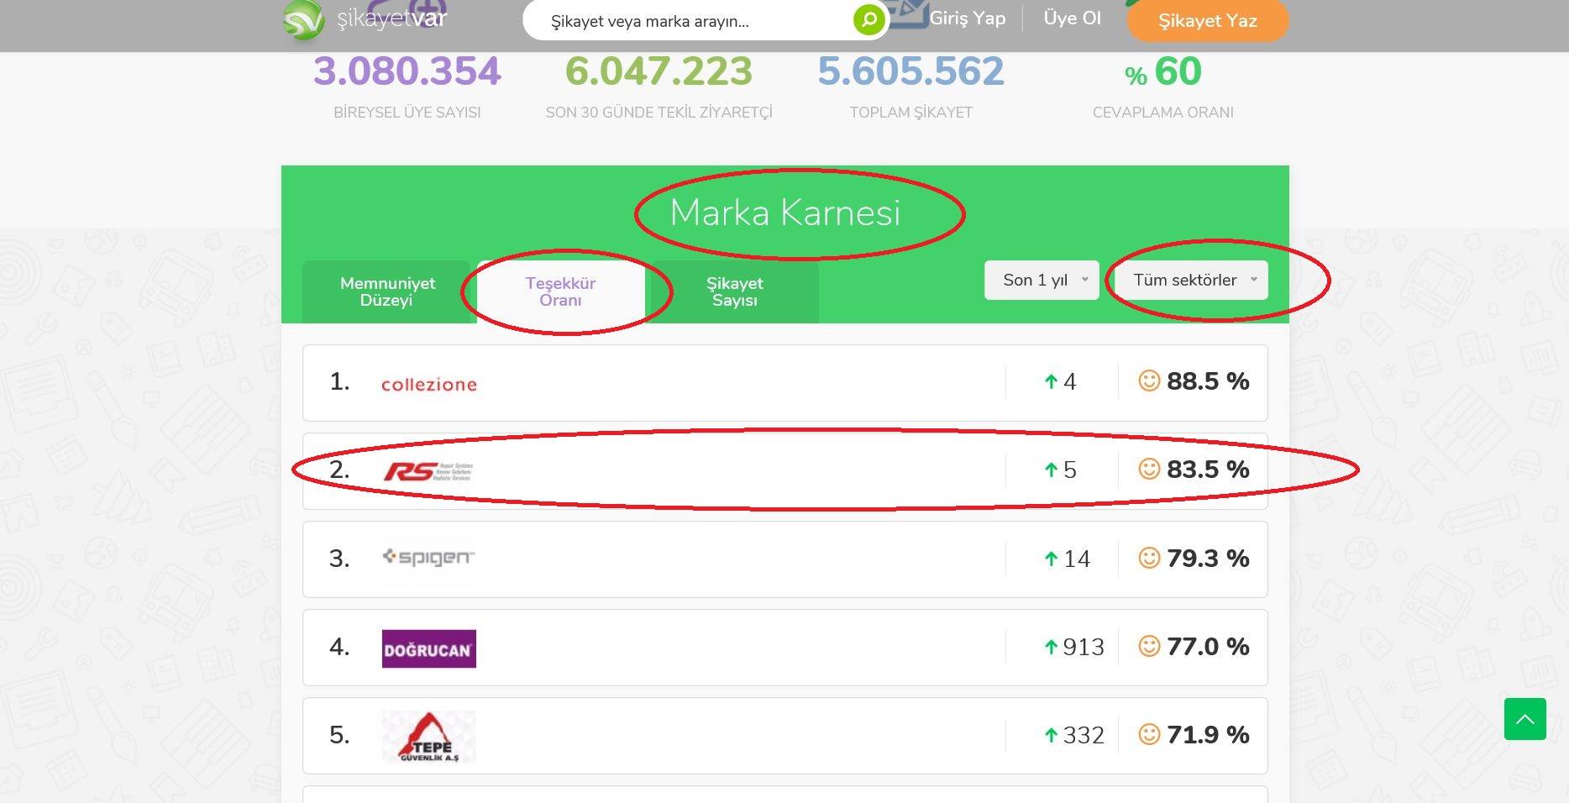Click the orange Şikayet Yaz button

tap(1208, 20)
